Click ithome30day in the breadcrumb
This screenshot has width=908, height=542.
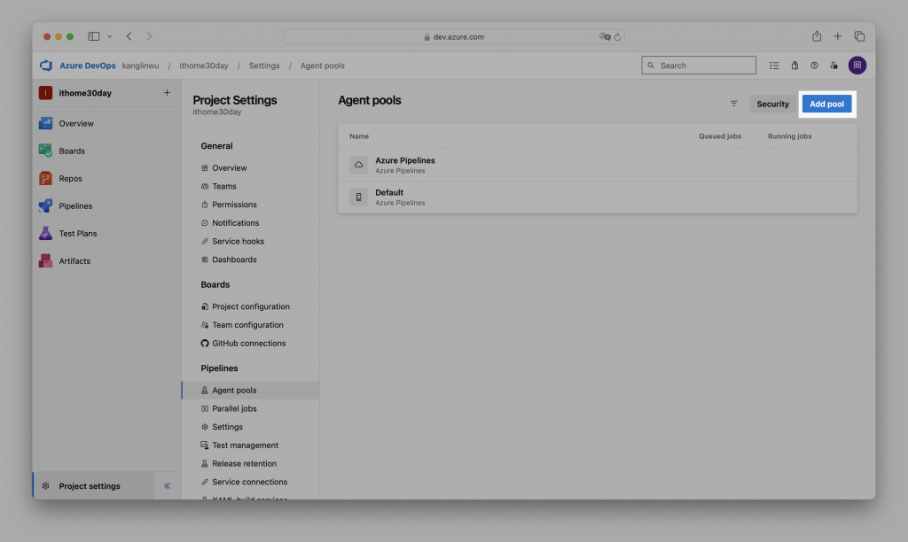(x=204, y=66)
